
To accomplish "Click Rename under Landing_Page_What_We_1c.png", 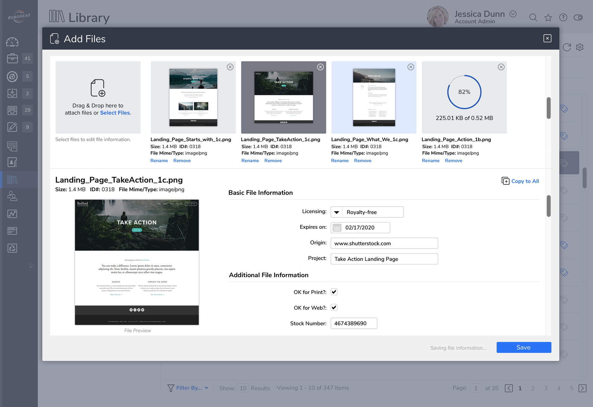I will 340,161.
